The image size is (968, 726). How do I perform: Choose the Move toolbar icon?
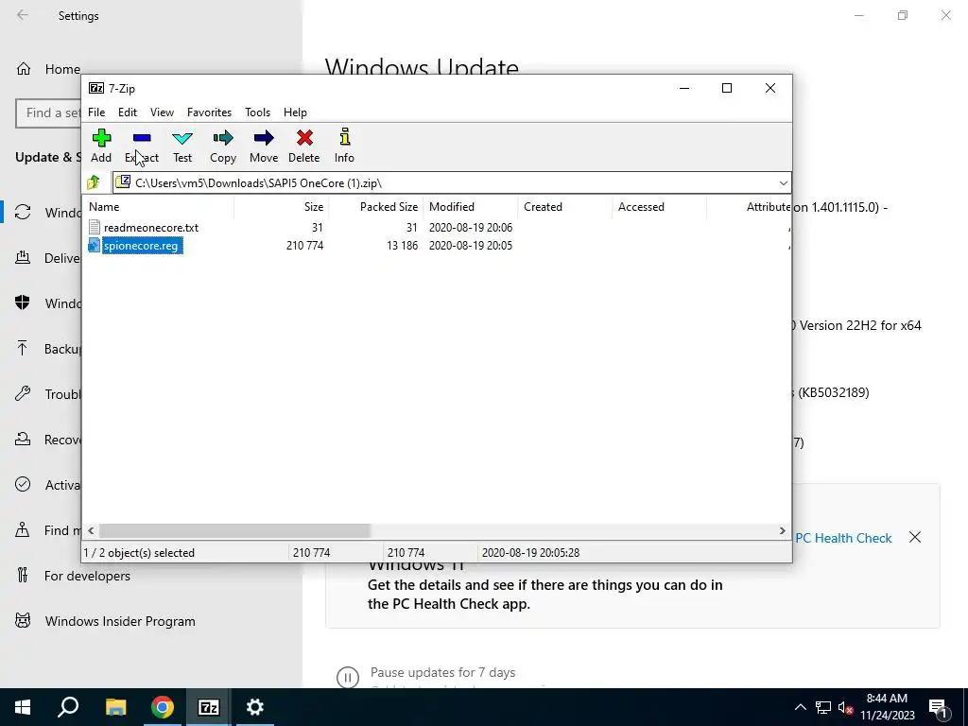pos(264,138)
